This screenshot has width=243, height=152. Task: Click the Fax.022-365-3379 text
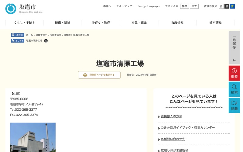(x=24, y=115)
